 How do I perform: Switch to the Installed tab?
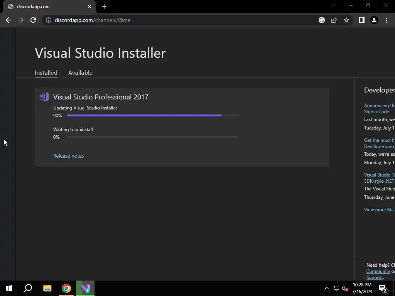46,73
